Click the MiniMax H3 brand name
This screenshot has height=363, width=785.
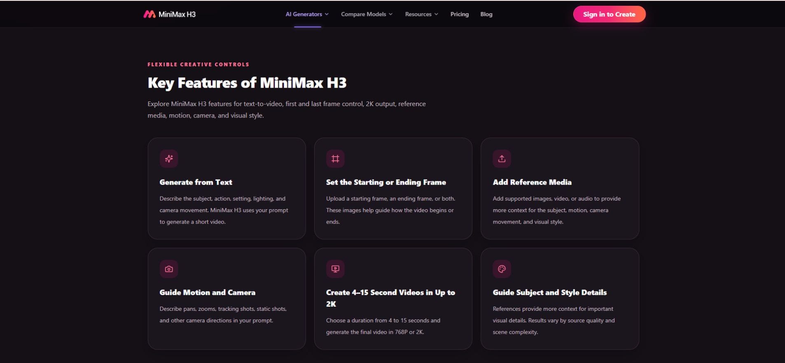point(177,14)
